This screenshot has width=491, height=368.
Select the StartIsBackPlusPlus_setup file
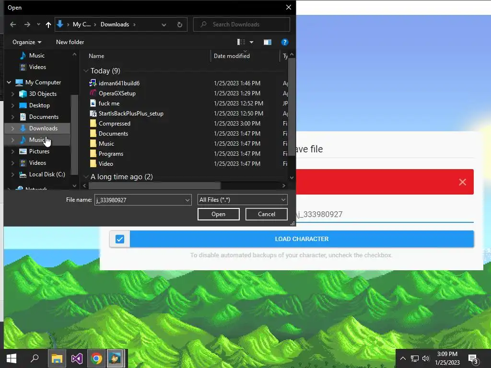point(131,114)
